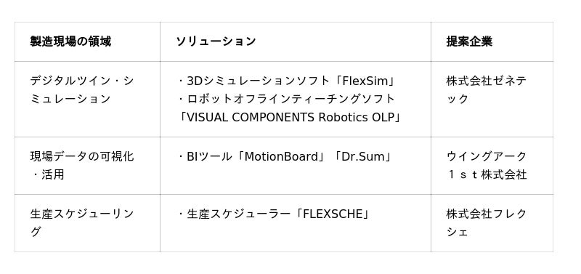Click the ・活用 line in second row
The height and width of the screenshot is (274, 581).
click(47, 174)
